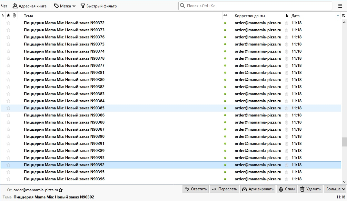The width and height of the screenshot is (347, 201).
Task: Open the Address Book (Адресная книга)
Action: (x=29, y=6)
